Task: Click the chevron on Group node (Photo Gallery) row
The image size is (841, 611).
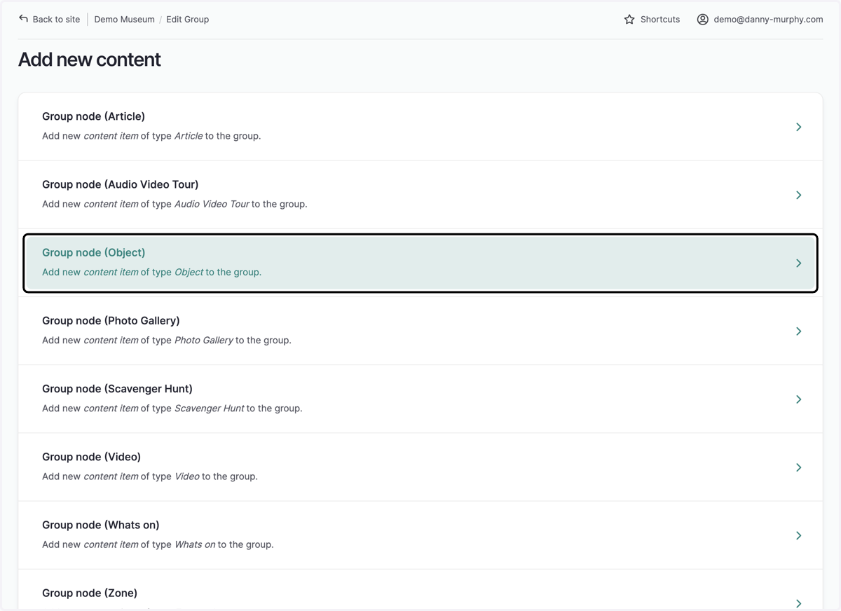Action: coord(798,331)
